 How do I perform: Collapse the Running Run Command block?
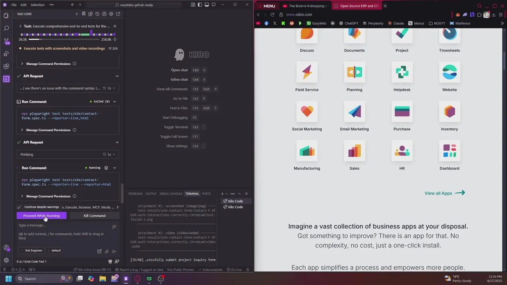coord(114,168)
